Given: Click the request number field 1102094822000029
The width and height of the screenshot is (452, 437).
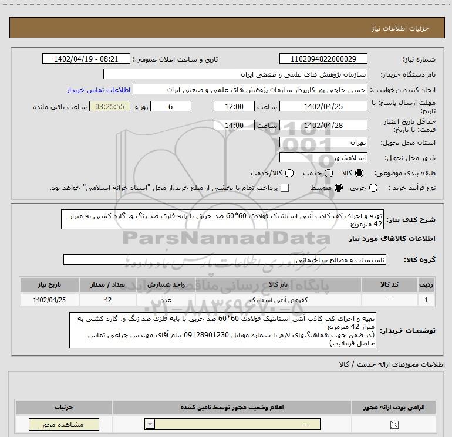Looking at the screenshot, I should click(x=323, y=59).
